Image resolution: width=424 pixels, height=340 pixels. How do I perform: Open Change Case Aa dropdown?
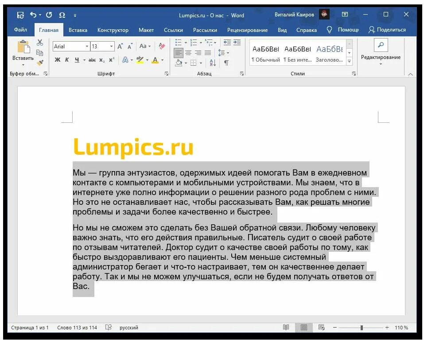point(145,46)
